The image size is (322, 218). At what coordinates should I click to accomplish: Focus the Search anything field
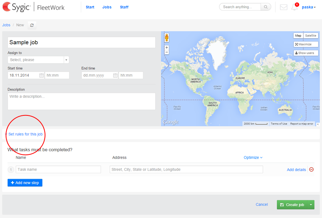point(240,7)
